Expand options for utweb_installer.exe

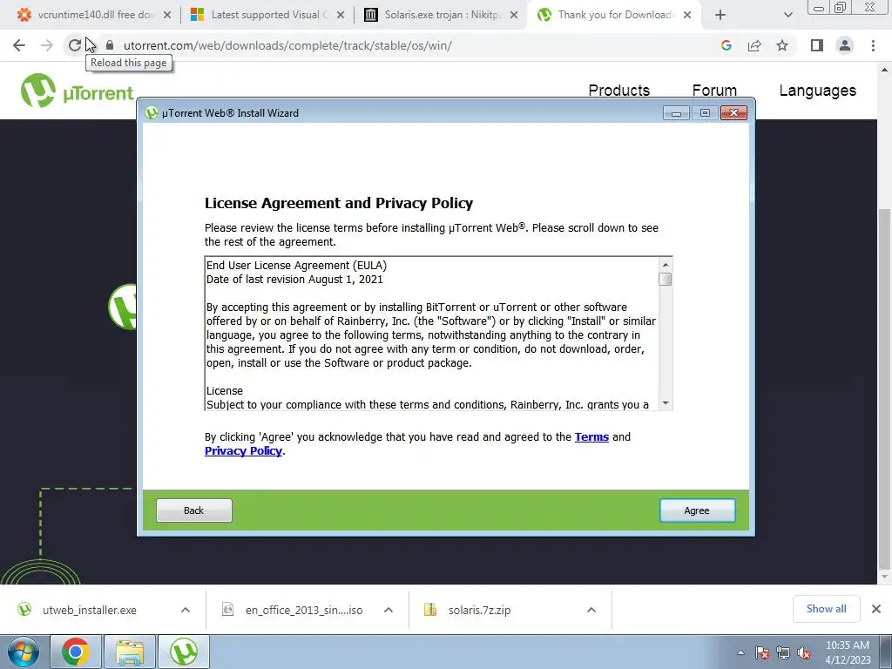pyautogui.click(x=186, y=610)
